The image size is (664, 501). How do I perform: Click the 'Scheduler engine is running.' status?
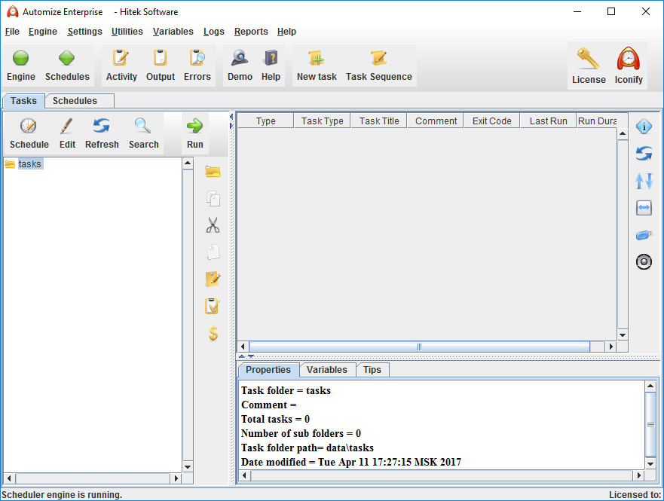pos(62,494)
